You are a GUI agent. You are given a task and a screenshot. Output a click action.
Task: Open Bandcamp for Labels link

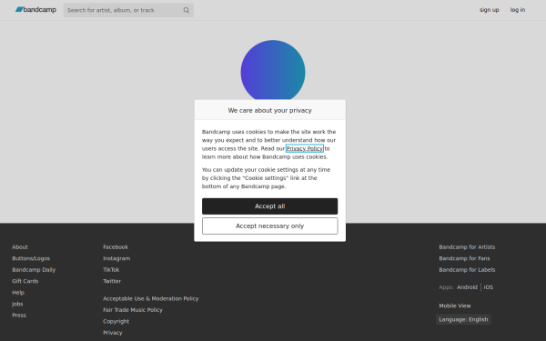pos(467,270)
